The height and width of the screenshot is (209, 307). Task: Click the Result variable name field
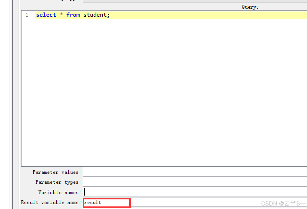(x=195, y=202)
